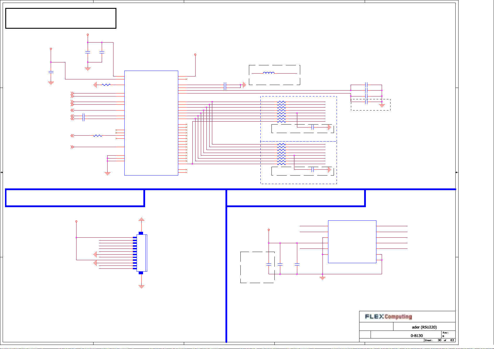Select the sheet number "30"

point(439,340)
